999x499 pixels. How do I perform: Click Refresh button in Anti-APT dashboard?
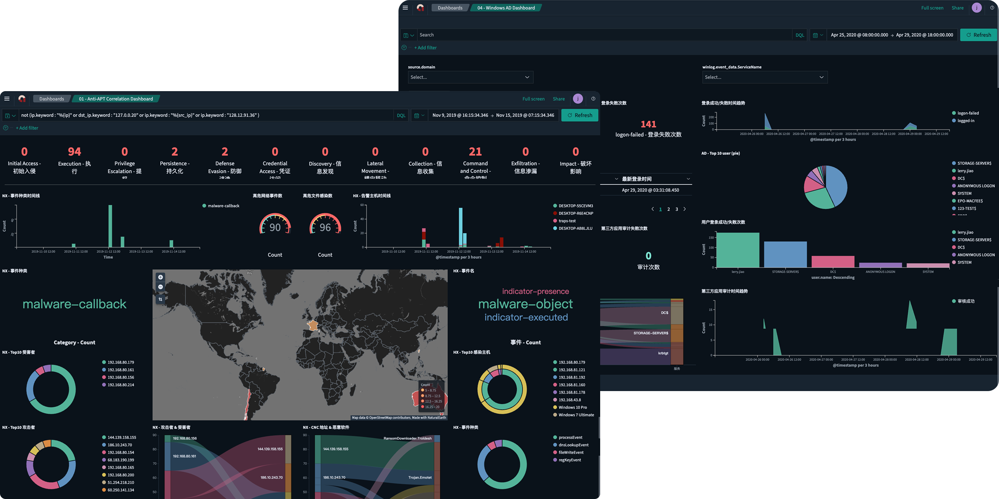[x=579, y=115]
